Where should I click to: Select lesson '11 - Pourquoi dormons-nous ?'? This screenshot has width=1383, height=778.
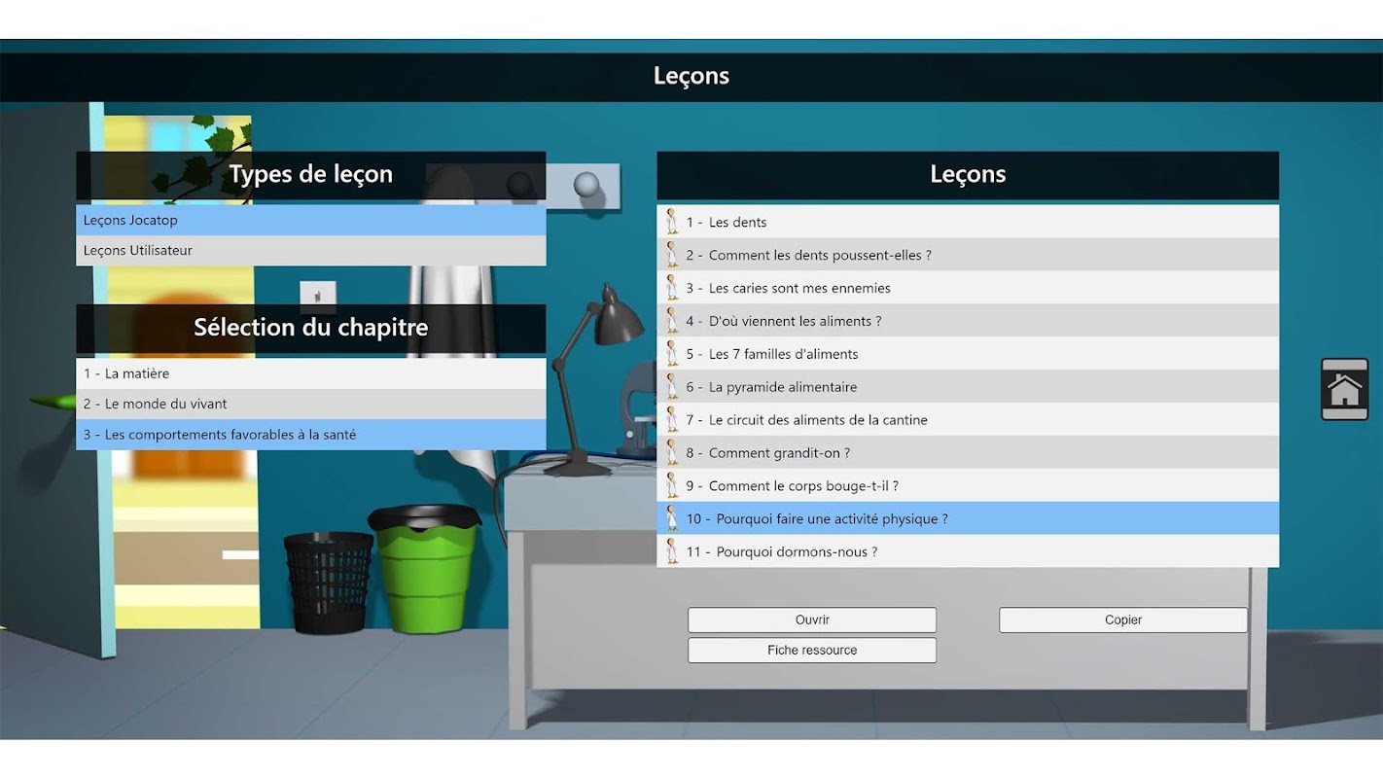[968, 551]
